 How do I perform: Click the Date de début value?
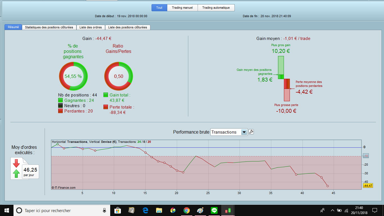132,16
